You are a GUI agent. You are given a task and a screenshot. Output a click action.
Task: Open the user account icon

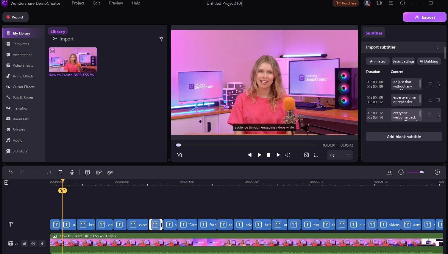(367, 3)
